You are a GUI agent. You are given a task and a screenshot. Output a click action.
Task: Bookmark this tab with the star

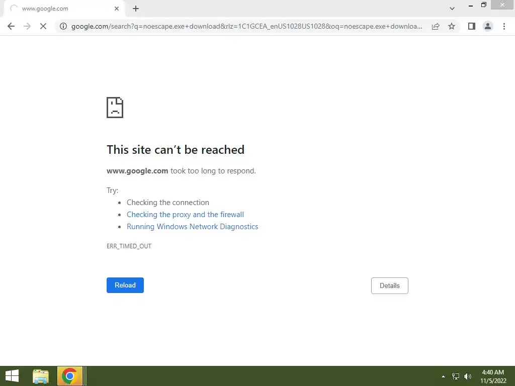[x=452, y=26]
